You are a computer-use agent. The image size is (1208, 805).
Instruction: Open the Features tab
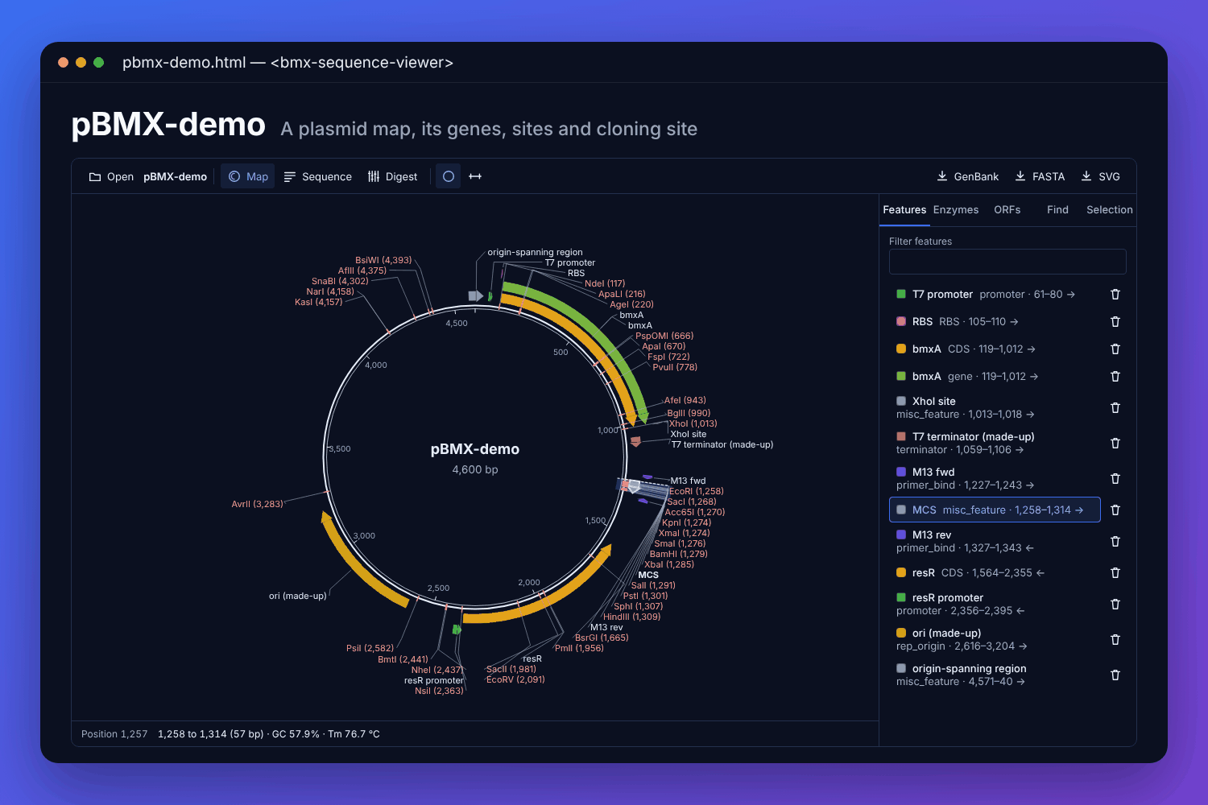[x=904, y=210]
